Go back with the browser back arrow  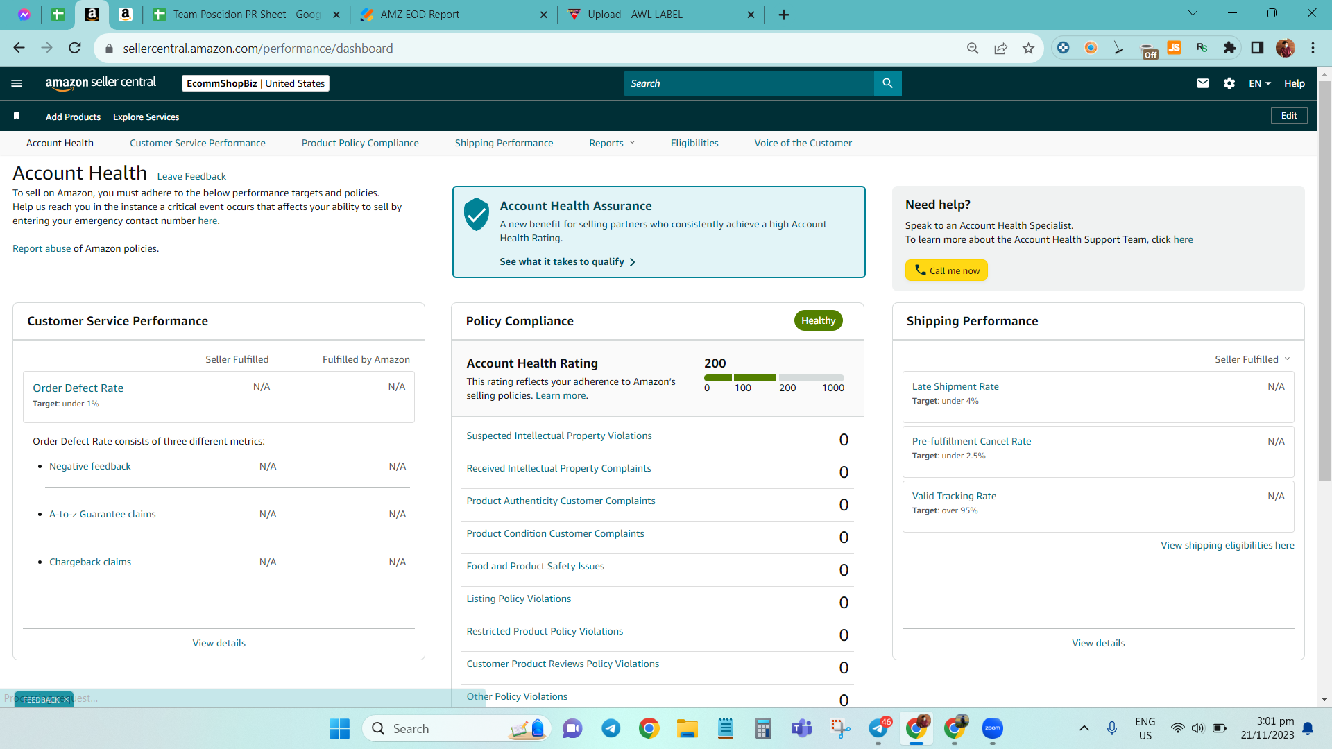(x=19, y=48)
